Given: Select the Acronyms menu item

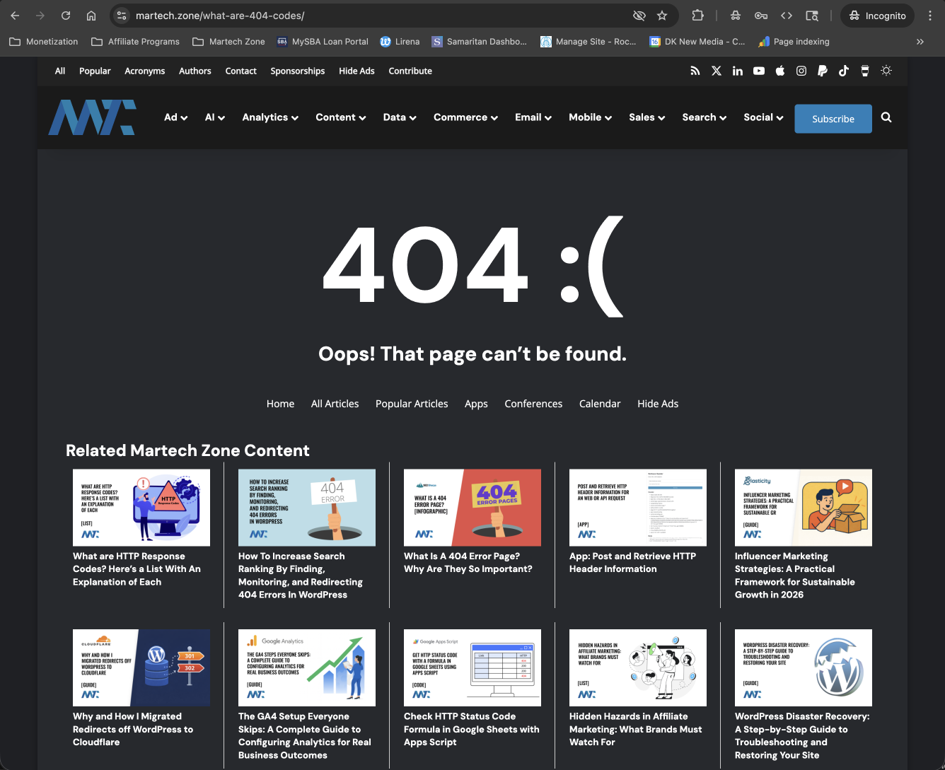Looking at the screenshot, I should click(144, 71).
